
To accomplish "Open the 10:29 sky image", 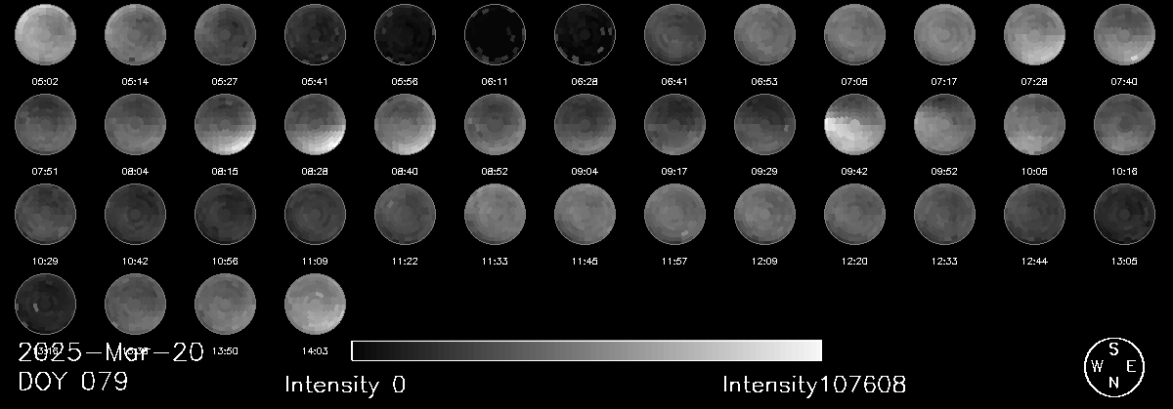I will pyautogui.click(x=46, y=215).
